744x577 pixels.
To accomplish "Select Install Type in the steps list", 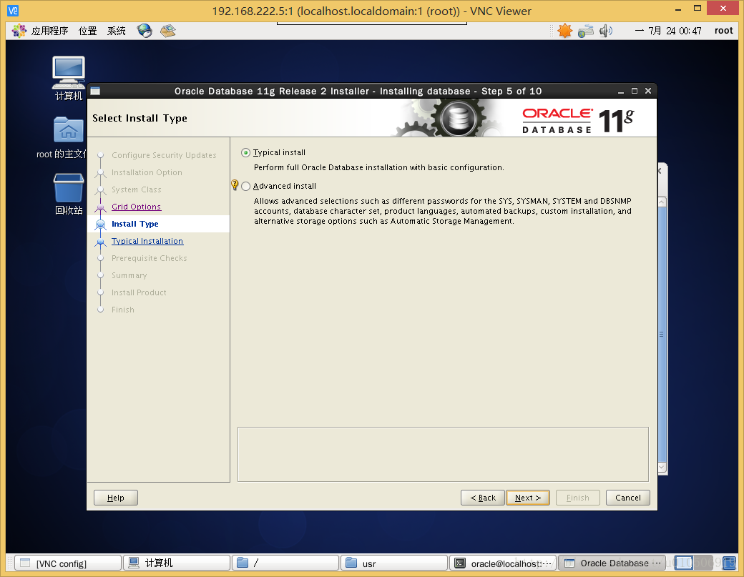I will click(x=134, y=224).
